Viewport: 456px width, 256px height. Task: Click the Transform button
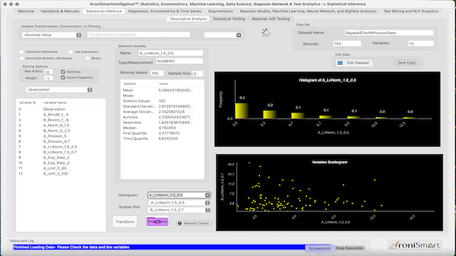point(125,222)
